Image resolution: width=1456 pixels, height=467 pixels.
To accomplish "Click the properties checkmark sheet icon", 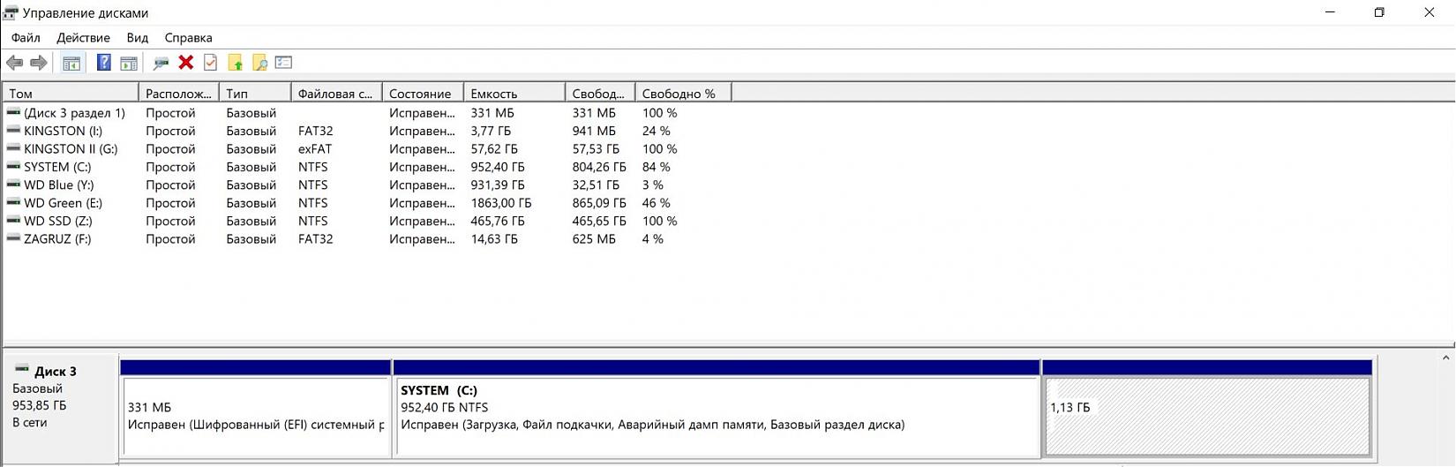I will click(x=210, y=63).
